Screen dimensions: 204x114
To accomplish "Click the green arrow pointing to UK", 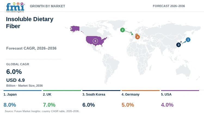I will (129, 32).
